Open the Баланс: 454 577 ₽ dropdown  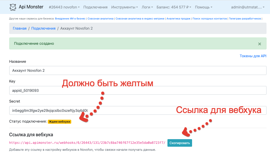174,7
